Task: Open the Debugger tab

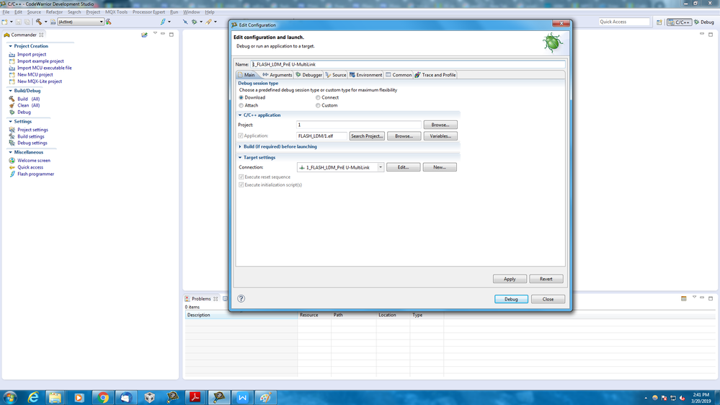Action: (309, 75)
